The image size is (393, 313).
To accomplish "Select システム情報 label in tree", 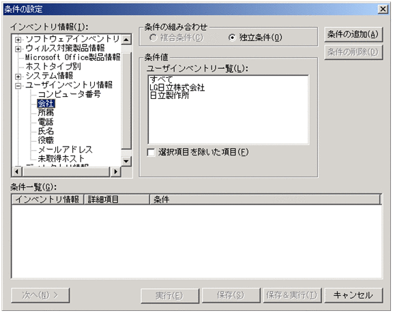I will tap(49, 76).
